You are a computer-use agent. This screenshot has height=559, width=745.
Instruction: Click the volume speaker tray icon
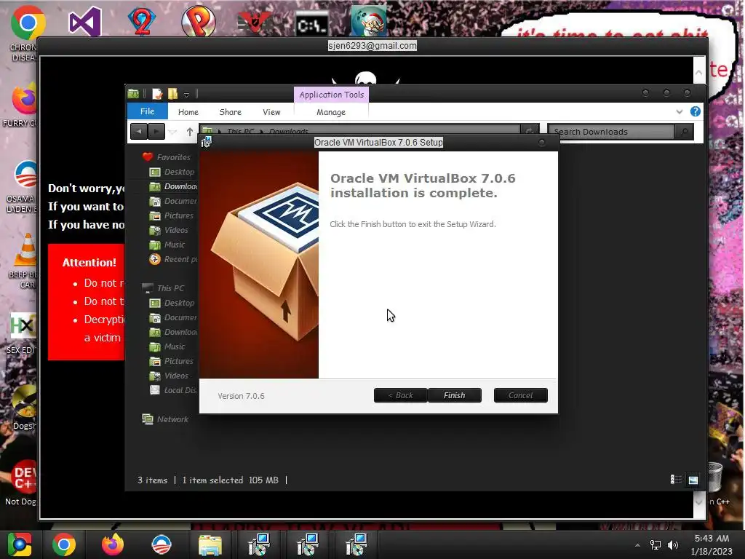pos(673,545)
